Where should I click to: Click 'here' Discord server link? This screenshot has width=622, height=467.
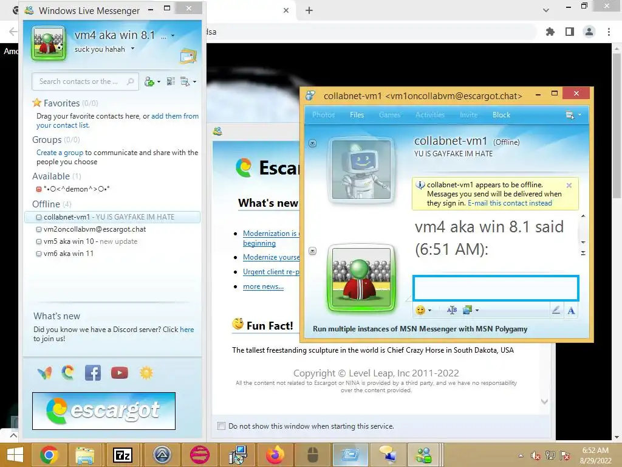pyautogui.click(x=187, y=330)
